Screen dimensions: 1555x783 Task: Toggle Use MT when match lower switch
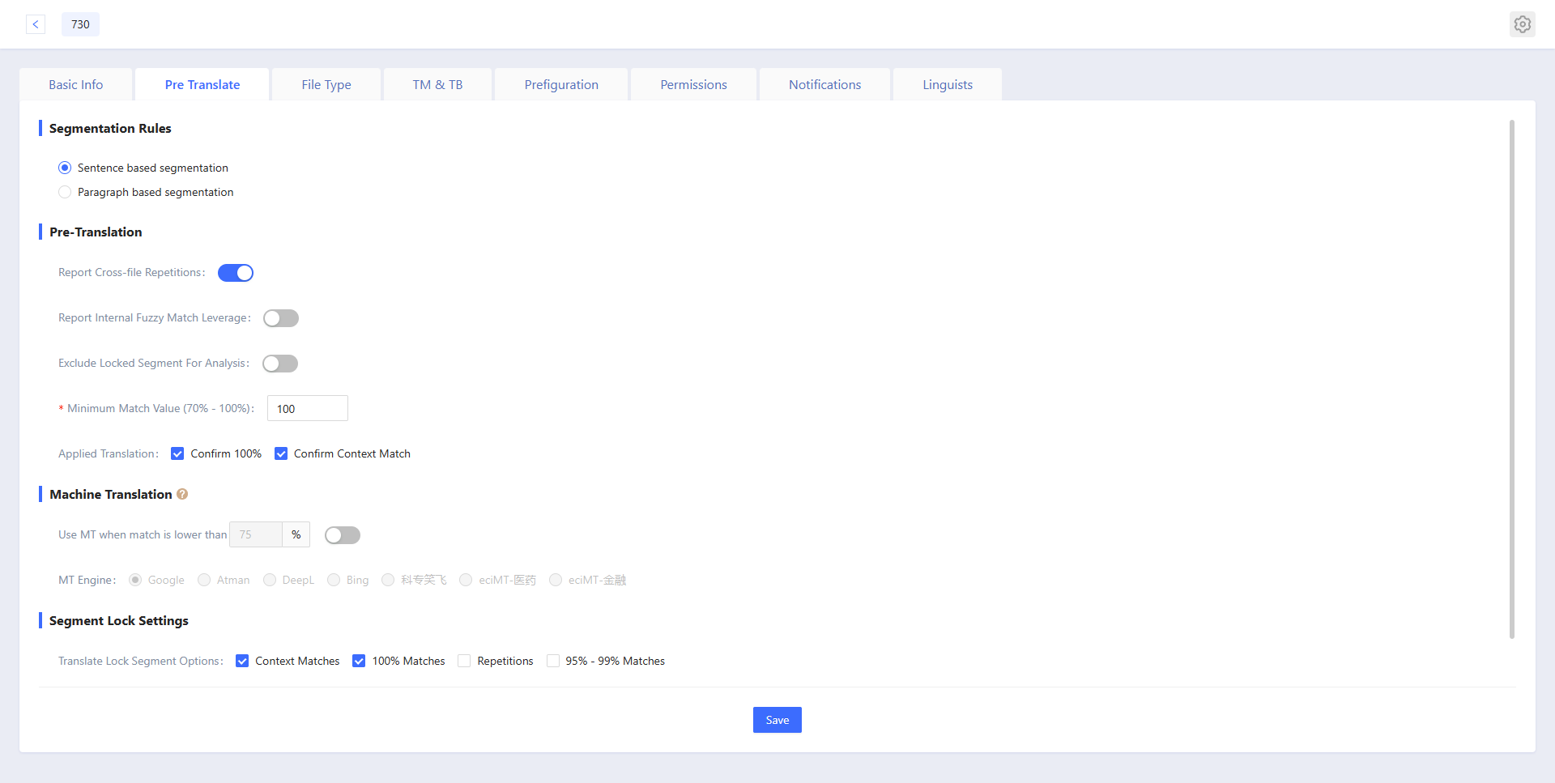tap(343, 535)
